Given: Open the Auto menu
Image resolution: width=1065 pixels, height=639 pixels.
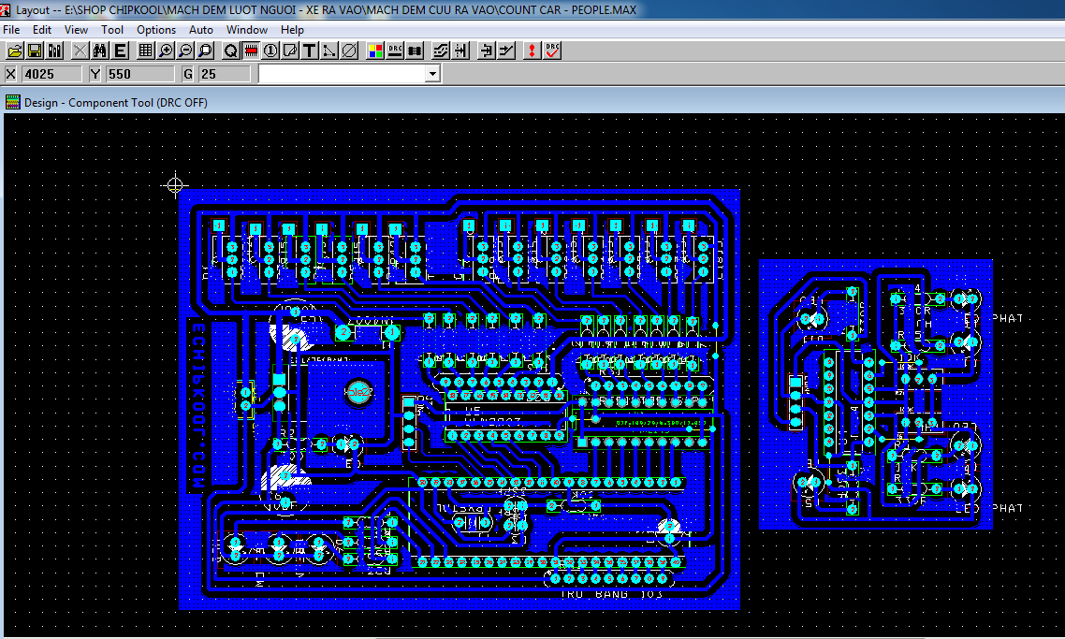Looking at the screenshot, I should coord(201,29).
